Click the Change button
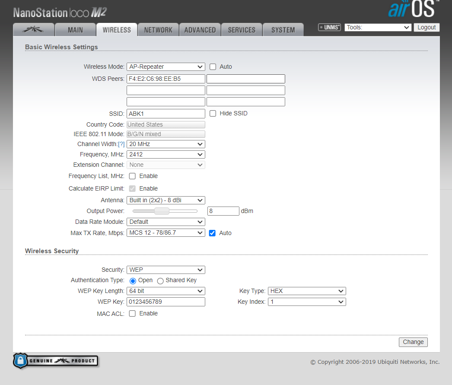 [413, 342]
